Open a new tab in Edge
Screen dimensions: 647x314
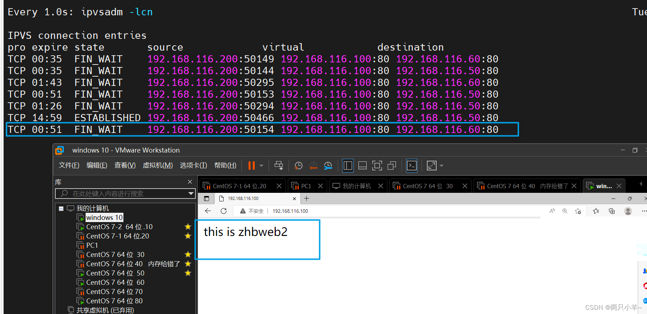coord(307,199)
